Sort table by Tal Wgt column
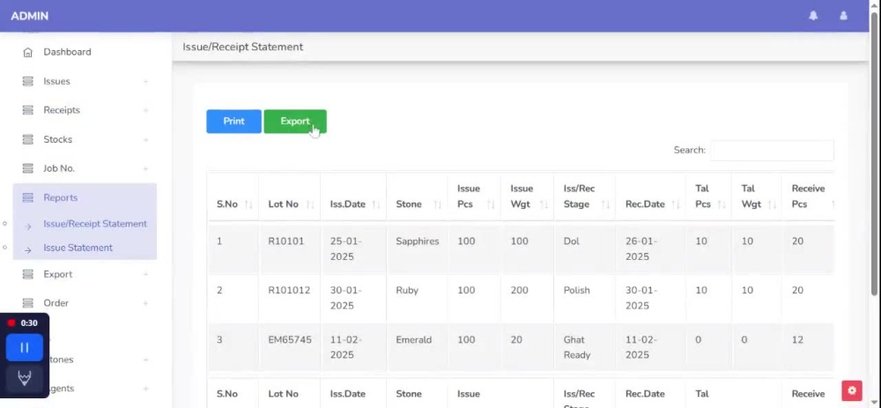881x408 pixels. pyautogui.click(x=772, y=204)
